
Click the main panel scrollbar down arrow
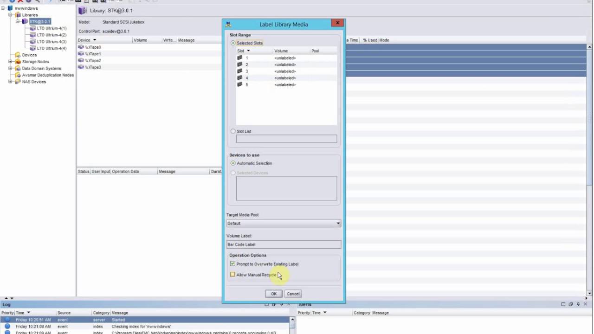click(590, 293)
